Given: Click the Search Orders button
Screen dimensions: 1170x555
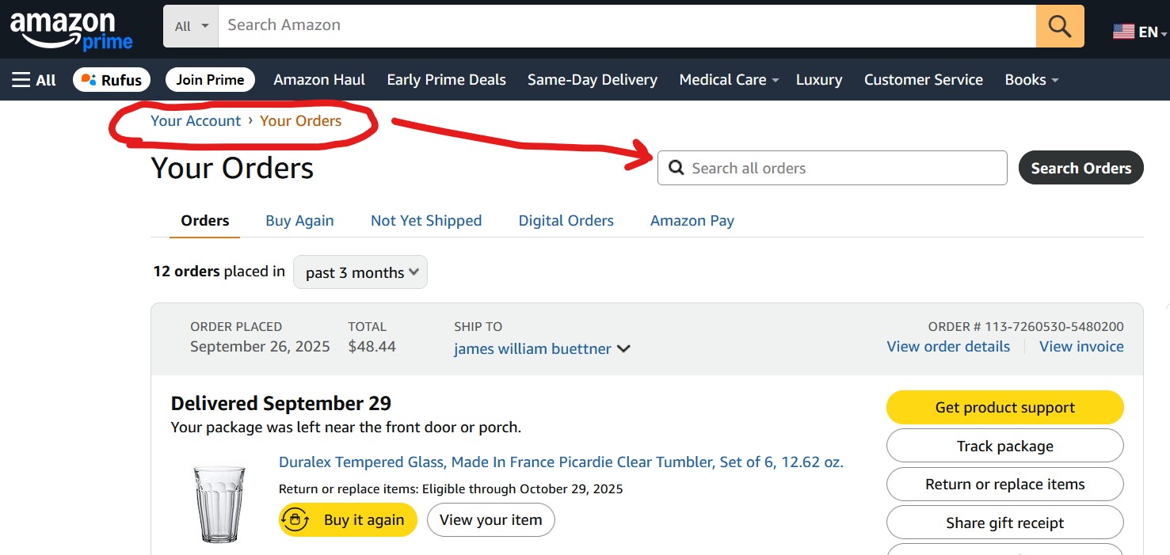Looking at the screenshot, I should pyautogui.click(x=1080, y=168).
